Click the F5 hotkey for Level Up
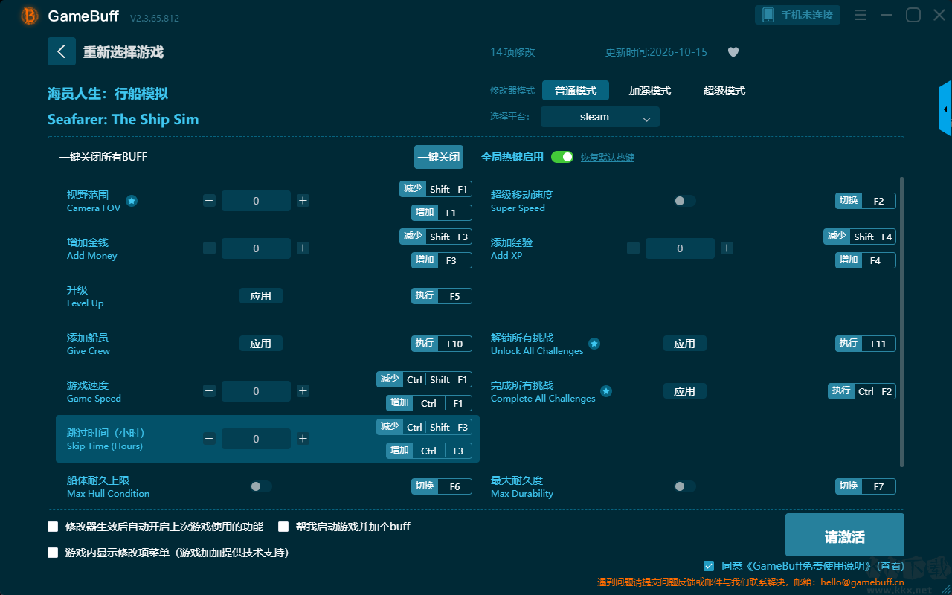Screen dimensions: 952x595 pyautogui.click(x=454, y=296)
